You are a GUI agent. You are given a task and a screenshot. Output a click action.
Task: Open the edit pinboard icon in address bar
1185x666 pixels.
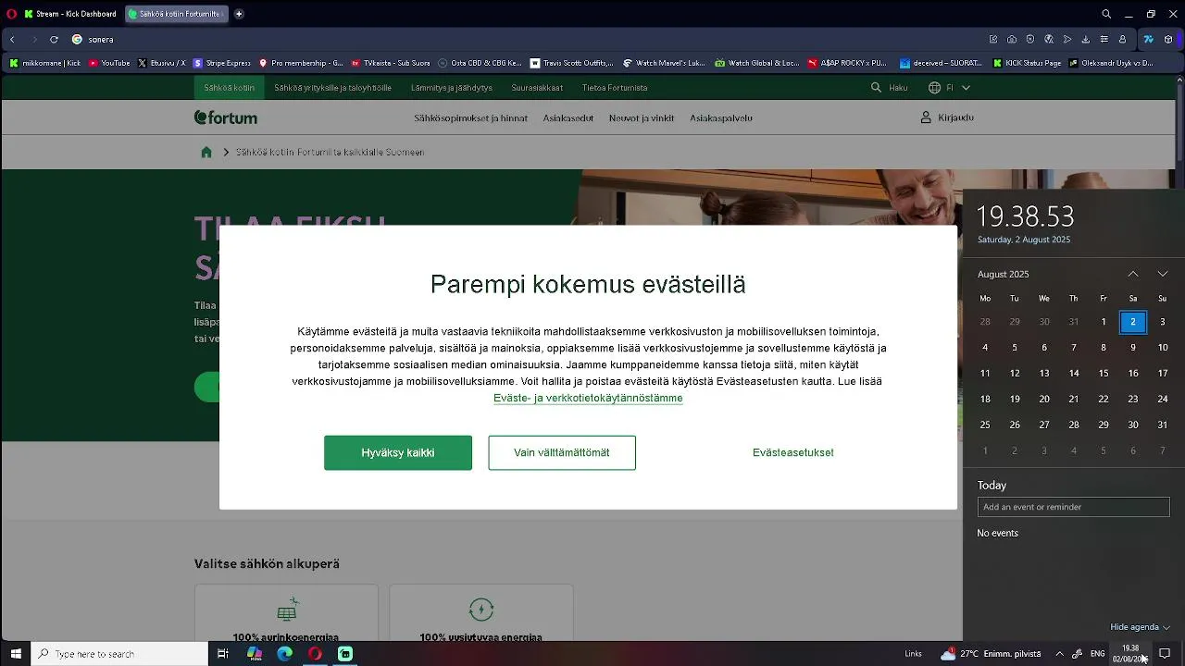(993, 40)
